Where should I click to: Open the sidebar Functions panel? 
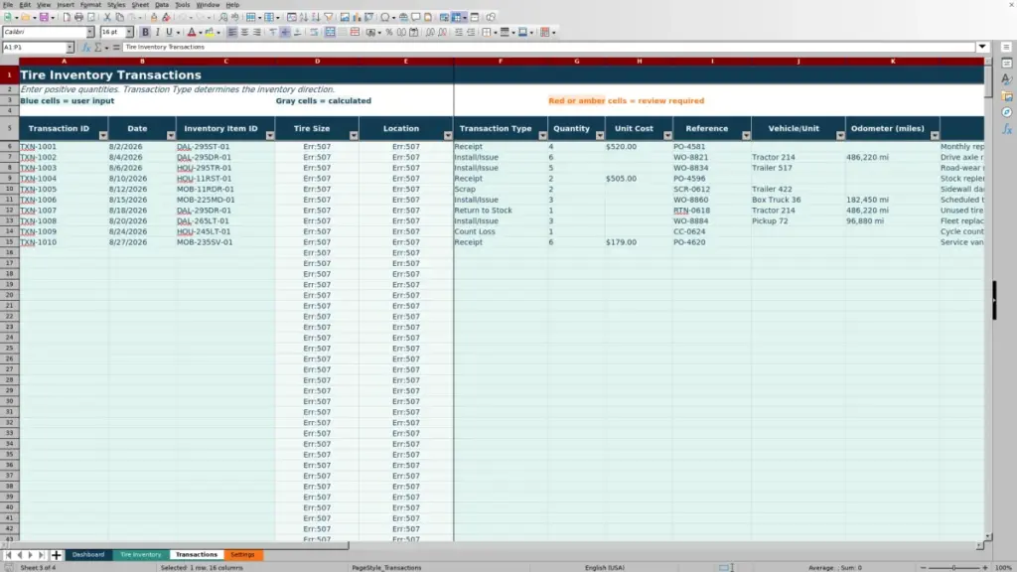1007,129
